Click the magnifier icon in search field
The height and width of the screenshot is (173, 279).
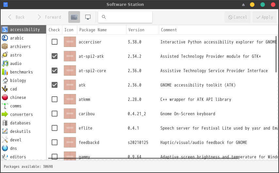[x=104, y=17]
